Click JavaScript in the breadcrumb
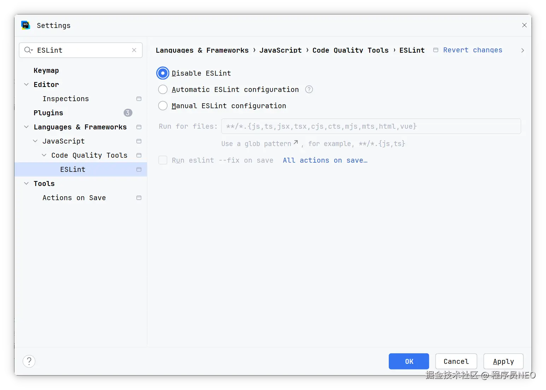546x390 pixels. [x=281, y=50]
